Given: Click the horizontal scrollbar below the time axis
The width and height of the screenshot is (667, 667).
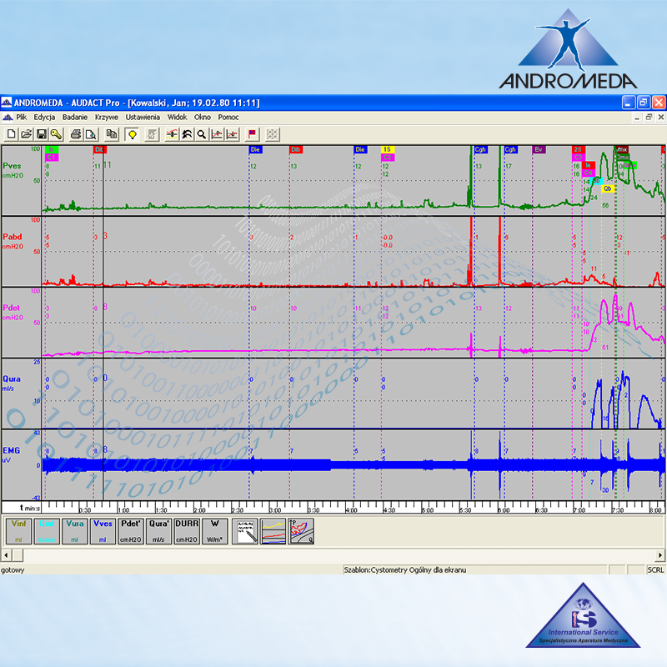Looking at the screenshot, I should pos(333,554).
